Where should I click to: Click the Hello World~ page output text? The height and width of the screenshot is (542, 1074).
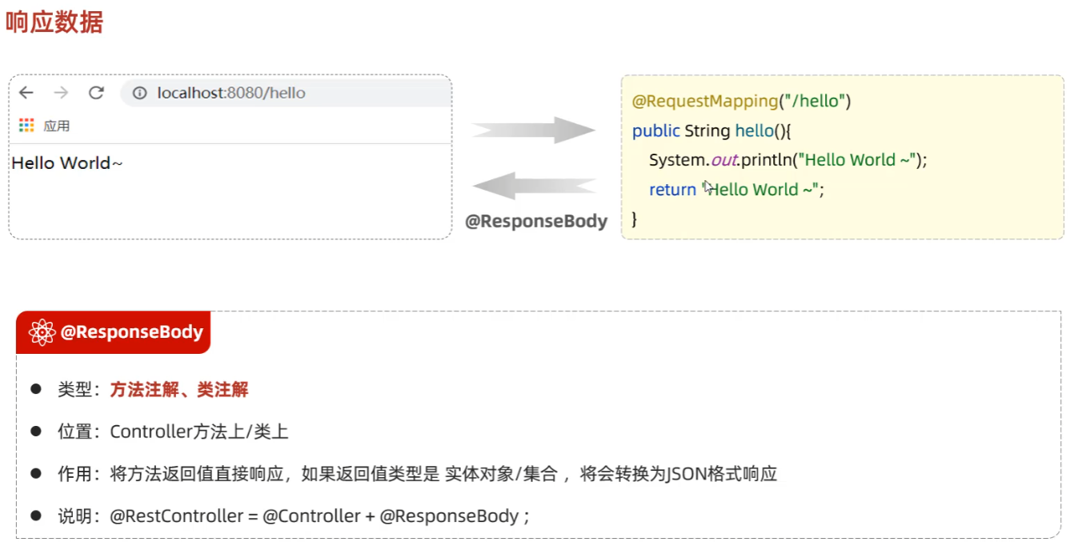tap(67, 163)
